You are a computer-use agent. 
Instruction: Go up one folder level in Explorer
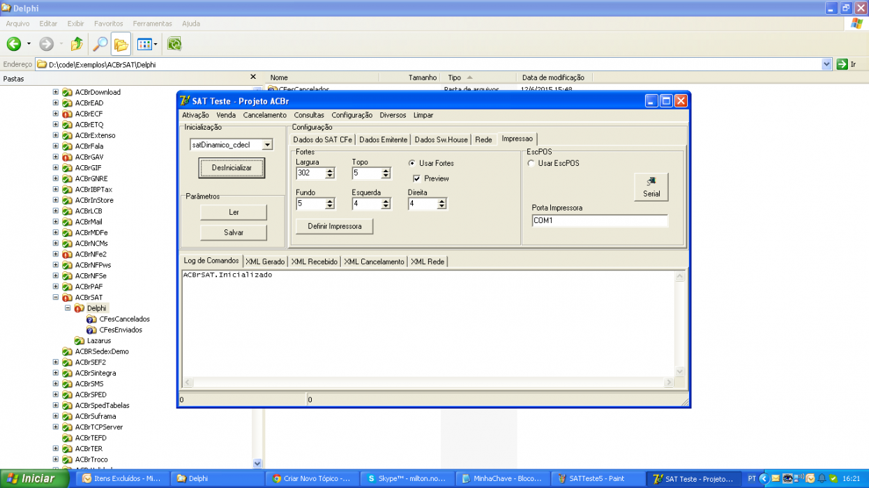click(x=77, y=44)
